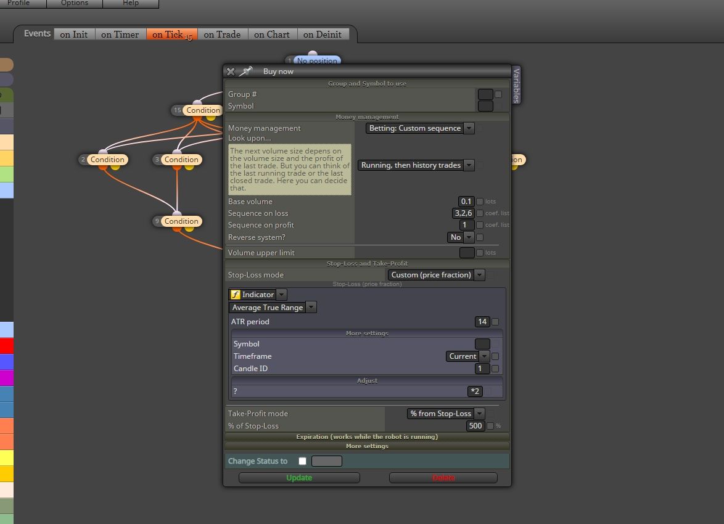
Task: Toggle the Group # checkbox
Action: coord(498,94)
